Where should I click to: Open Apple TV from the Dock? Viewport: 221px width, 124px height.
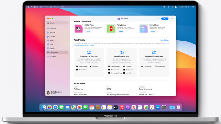(116, 107)
